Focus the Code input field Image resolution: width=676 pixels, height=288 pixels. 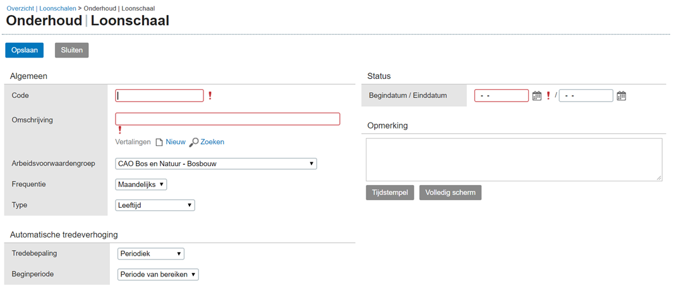tap(159, 96)
